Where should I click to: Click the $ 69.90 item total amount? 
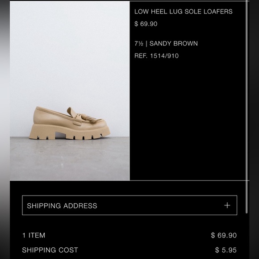click(224, 235)
